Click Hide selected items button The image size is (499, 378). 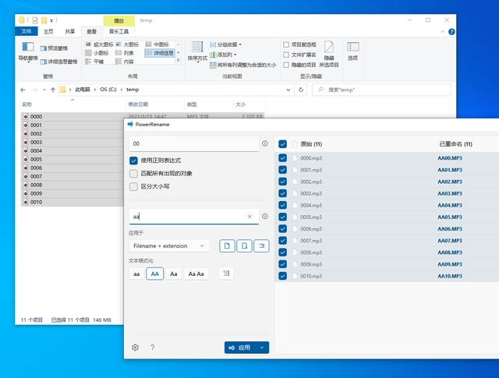[x=329, y=54]
